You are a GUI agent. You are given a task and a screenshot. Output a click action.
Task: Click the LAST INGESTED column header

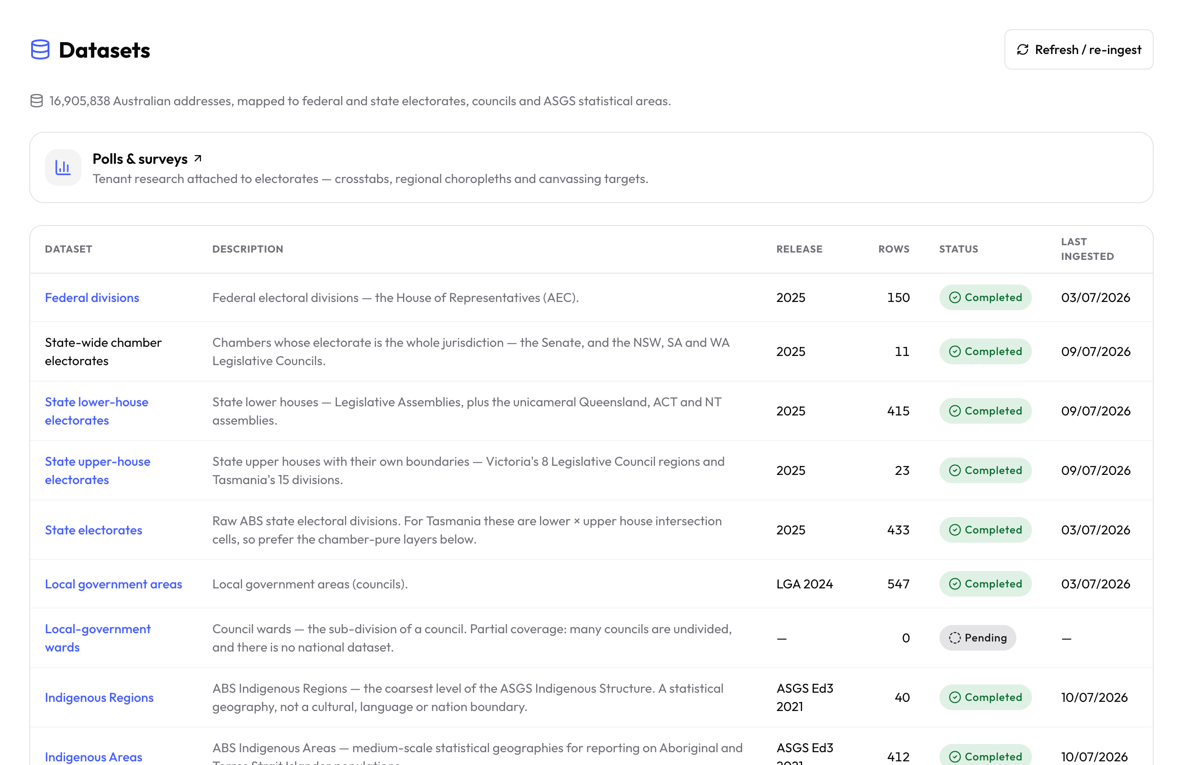tap(1087, 249)
